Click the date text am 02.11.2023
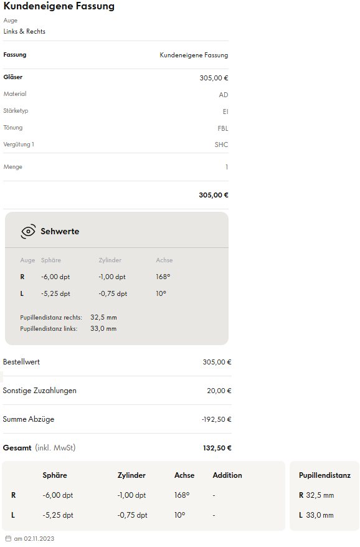Image resolution: width=360 pixels, height=547 pixels. (x=34, y=539)
